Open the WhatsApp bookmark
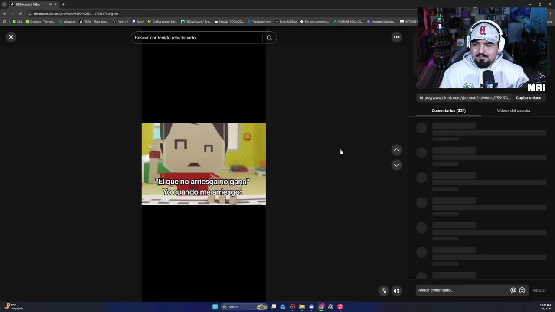The height and width of the screenshot is (312, 555). [67, 21]
